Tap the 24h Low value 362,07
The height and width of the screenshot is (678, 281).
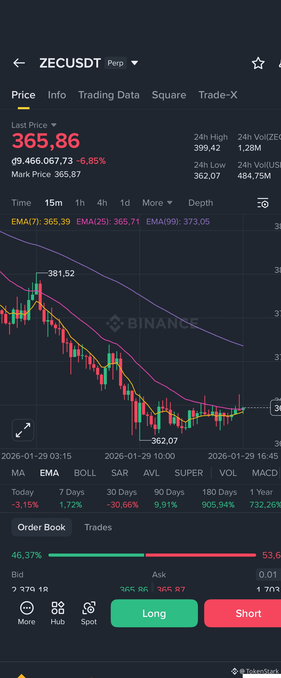tap(207, 175)
